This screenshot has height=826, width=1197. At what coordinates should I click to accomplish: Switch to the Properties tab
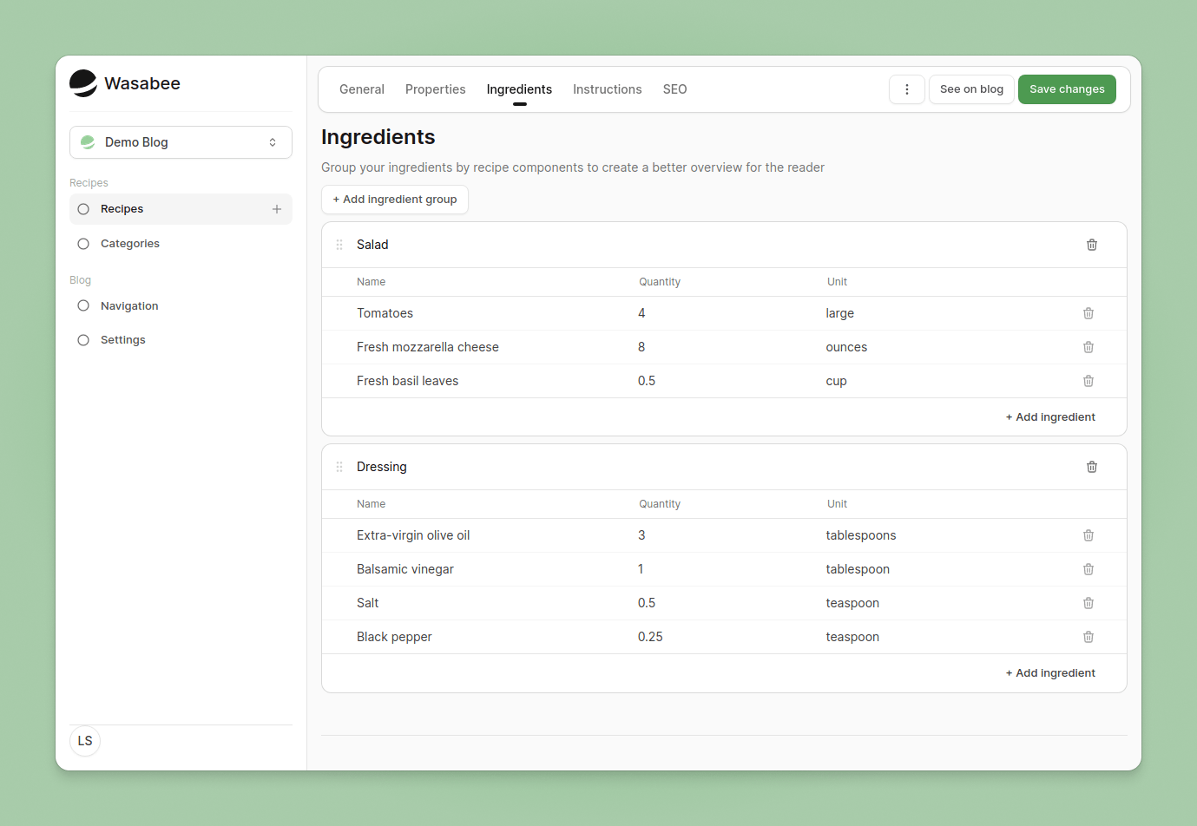pos(436,89)
